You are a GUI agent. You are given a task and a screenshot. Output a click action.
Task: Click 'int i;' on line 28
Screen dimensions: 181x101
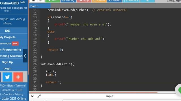click(x=51, y=71)
